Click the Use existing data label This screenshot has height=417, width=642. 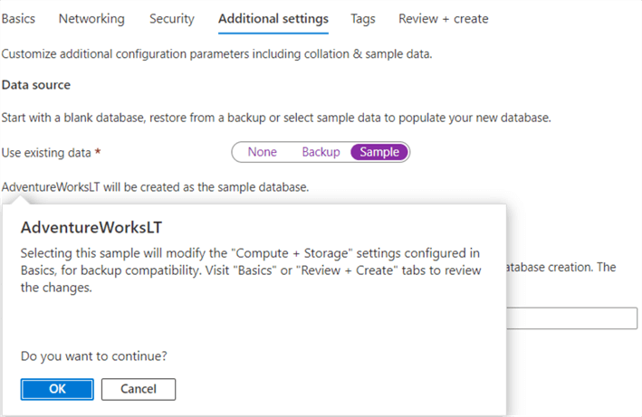click(51, 152)
